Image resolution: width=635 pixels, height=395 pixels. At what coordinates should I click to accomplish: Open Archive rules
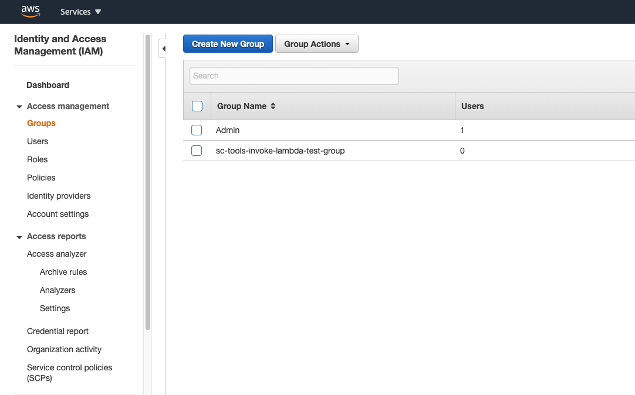point(63,272)
